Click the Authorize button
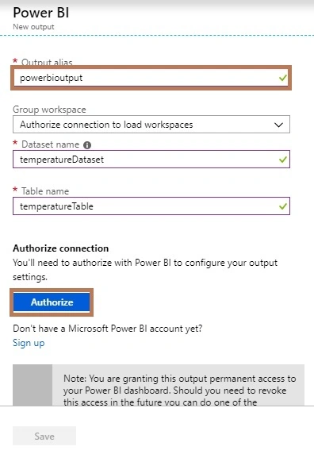This screenshot has width=314, height=454. (x=52, y=302)
